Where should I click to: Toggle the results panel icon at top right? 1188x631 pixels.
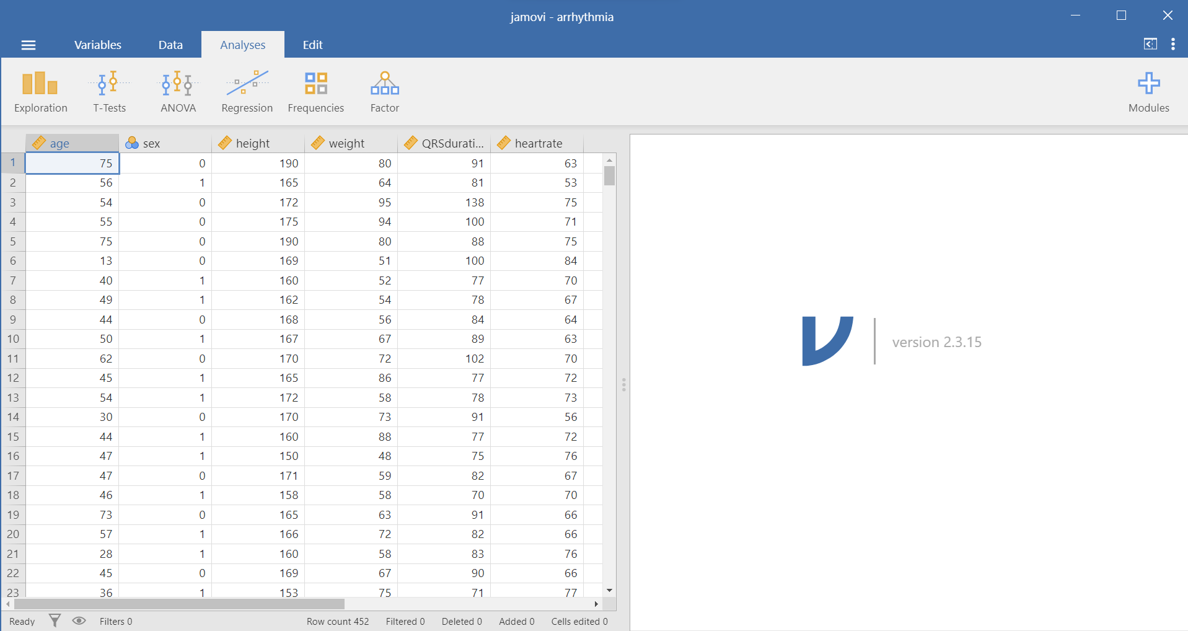(x=1150, y=44)
